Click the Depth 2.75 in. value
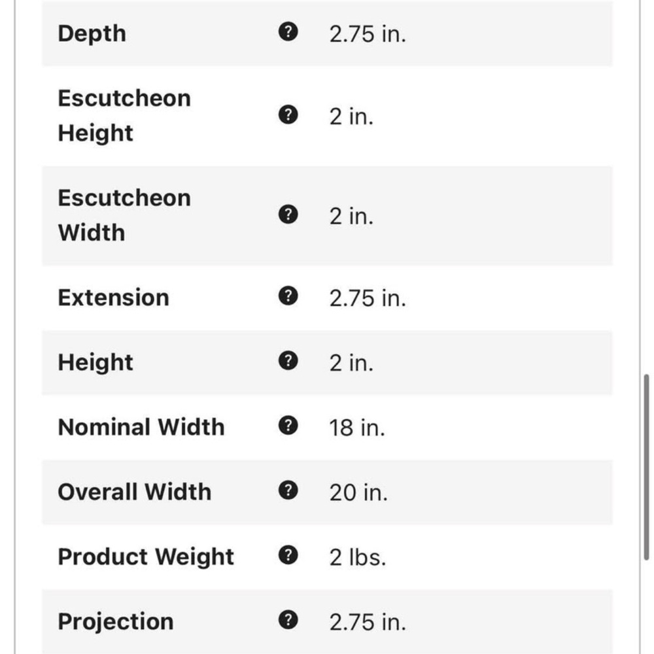654x654 pixels. (368, 34)
